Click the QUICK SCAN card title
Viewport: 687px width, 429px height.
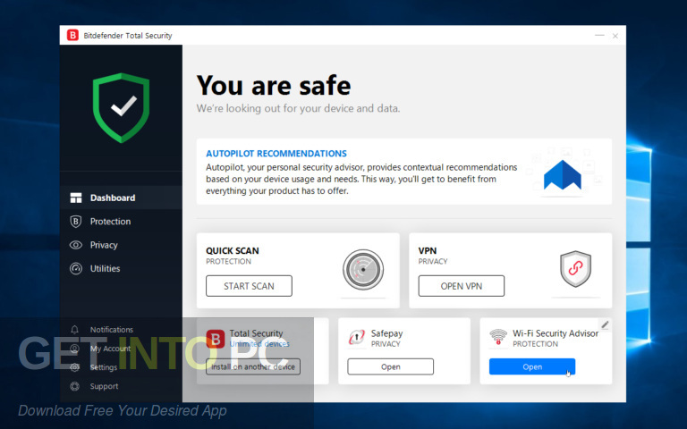[233, 251]
